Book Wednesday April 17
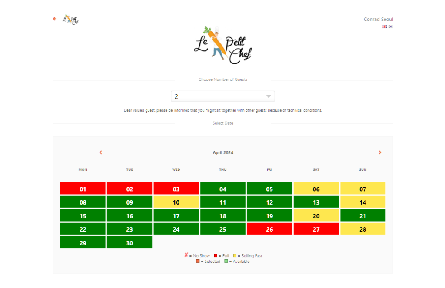Image resolution: width=445 pixels, height=288 pixels. coord(176,215)
